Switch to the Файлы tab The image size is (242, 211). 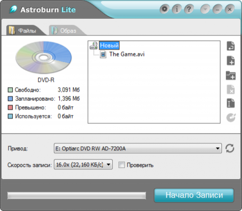pos(26,30)
